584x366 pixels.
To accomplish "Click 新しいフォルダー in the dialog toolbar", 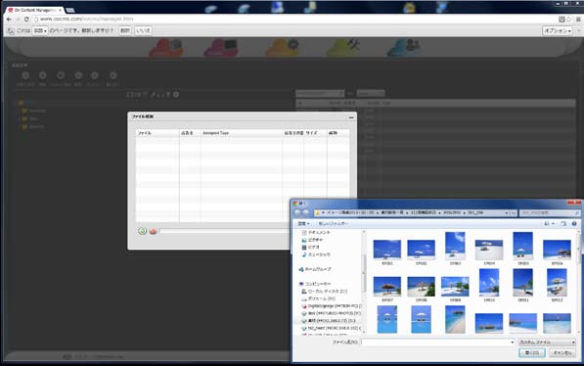I will (334, 224).
